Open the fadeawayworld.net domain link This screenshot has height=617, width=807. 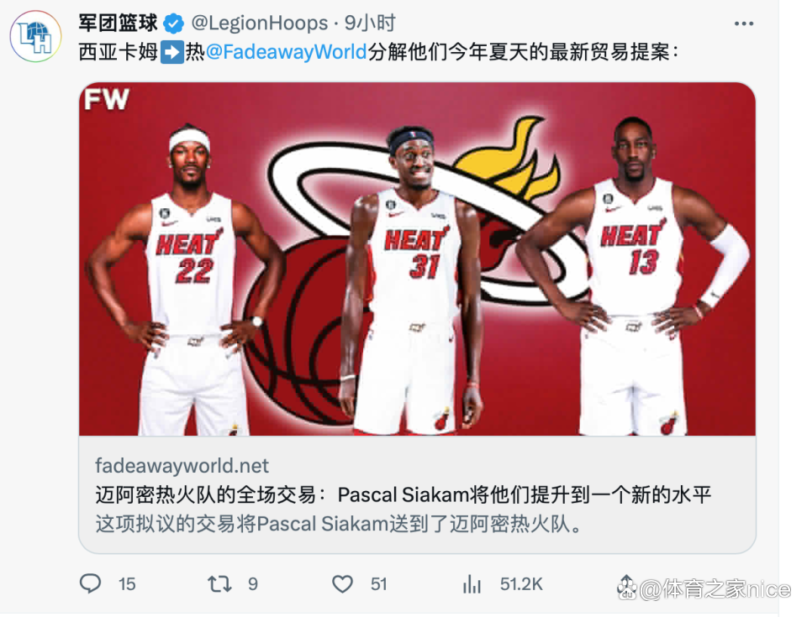[x=182, y=466]
